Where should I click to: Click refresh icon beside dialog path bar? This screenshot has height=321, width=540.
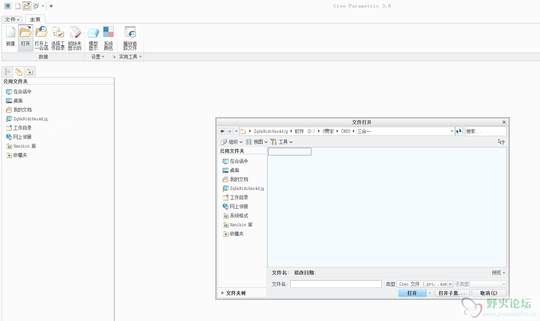pos(459,131)
